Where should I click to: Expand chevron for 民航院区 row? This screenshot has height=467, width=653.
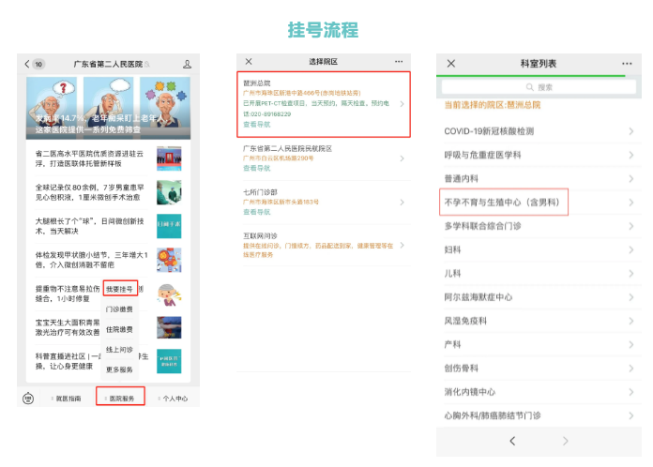[x=402, y=158]
